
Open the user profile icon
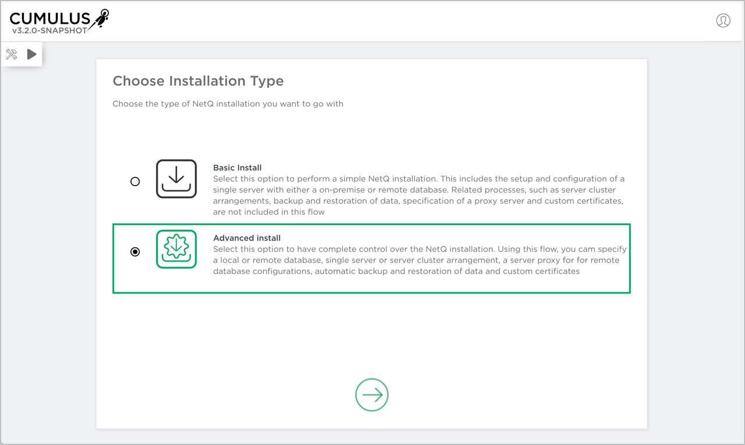(x=723, y=20)
